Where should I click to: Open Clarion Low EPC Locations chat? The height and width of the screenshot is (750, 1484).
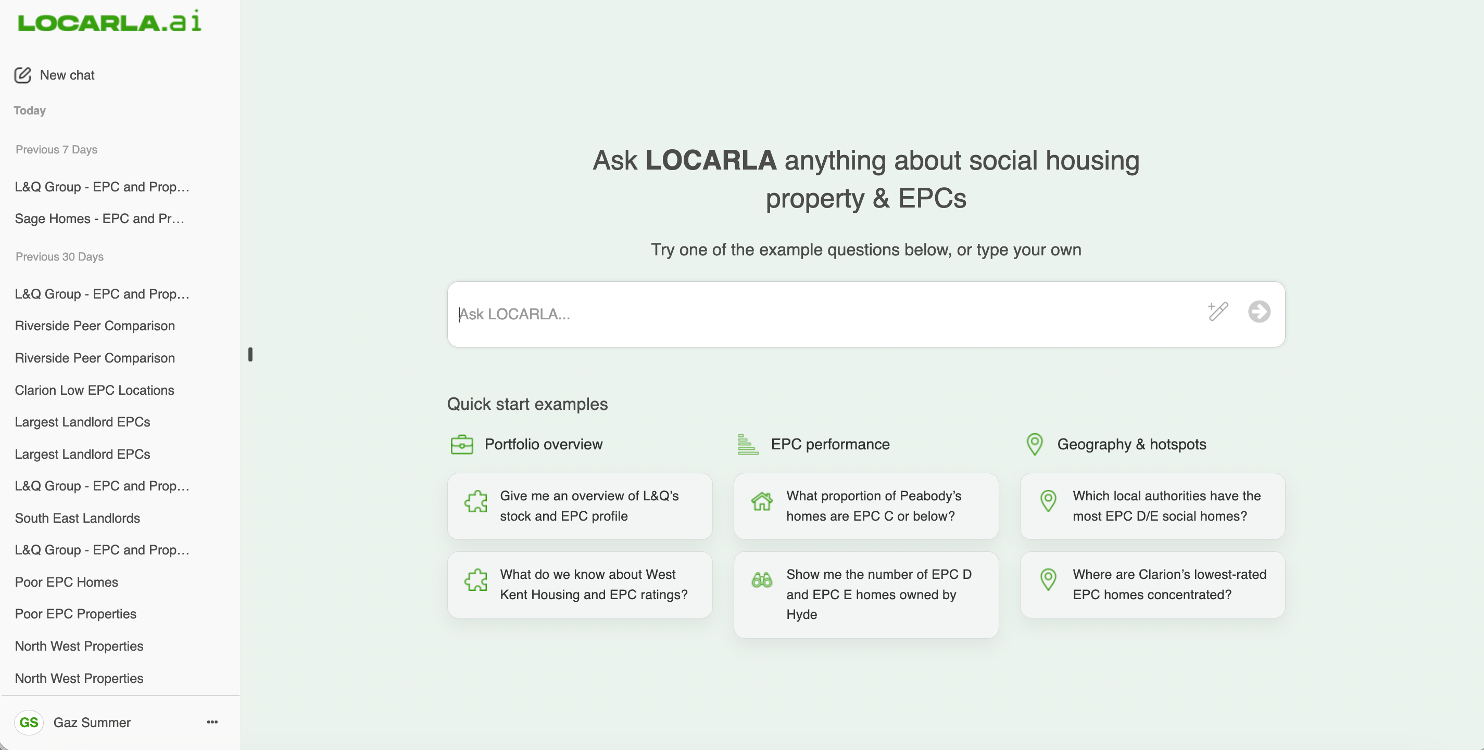click(94, 390)
